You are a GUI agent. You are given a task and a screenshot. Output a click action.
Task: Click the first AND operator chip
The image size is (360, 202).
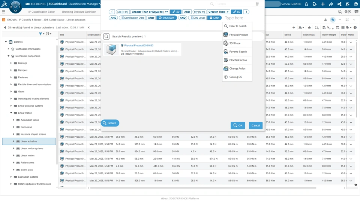tap(187, 12)
